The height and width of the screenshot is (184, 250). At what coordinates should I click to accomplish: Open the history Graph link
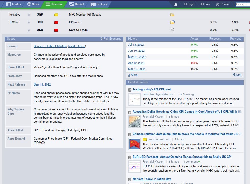tap(237, 75)
